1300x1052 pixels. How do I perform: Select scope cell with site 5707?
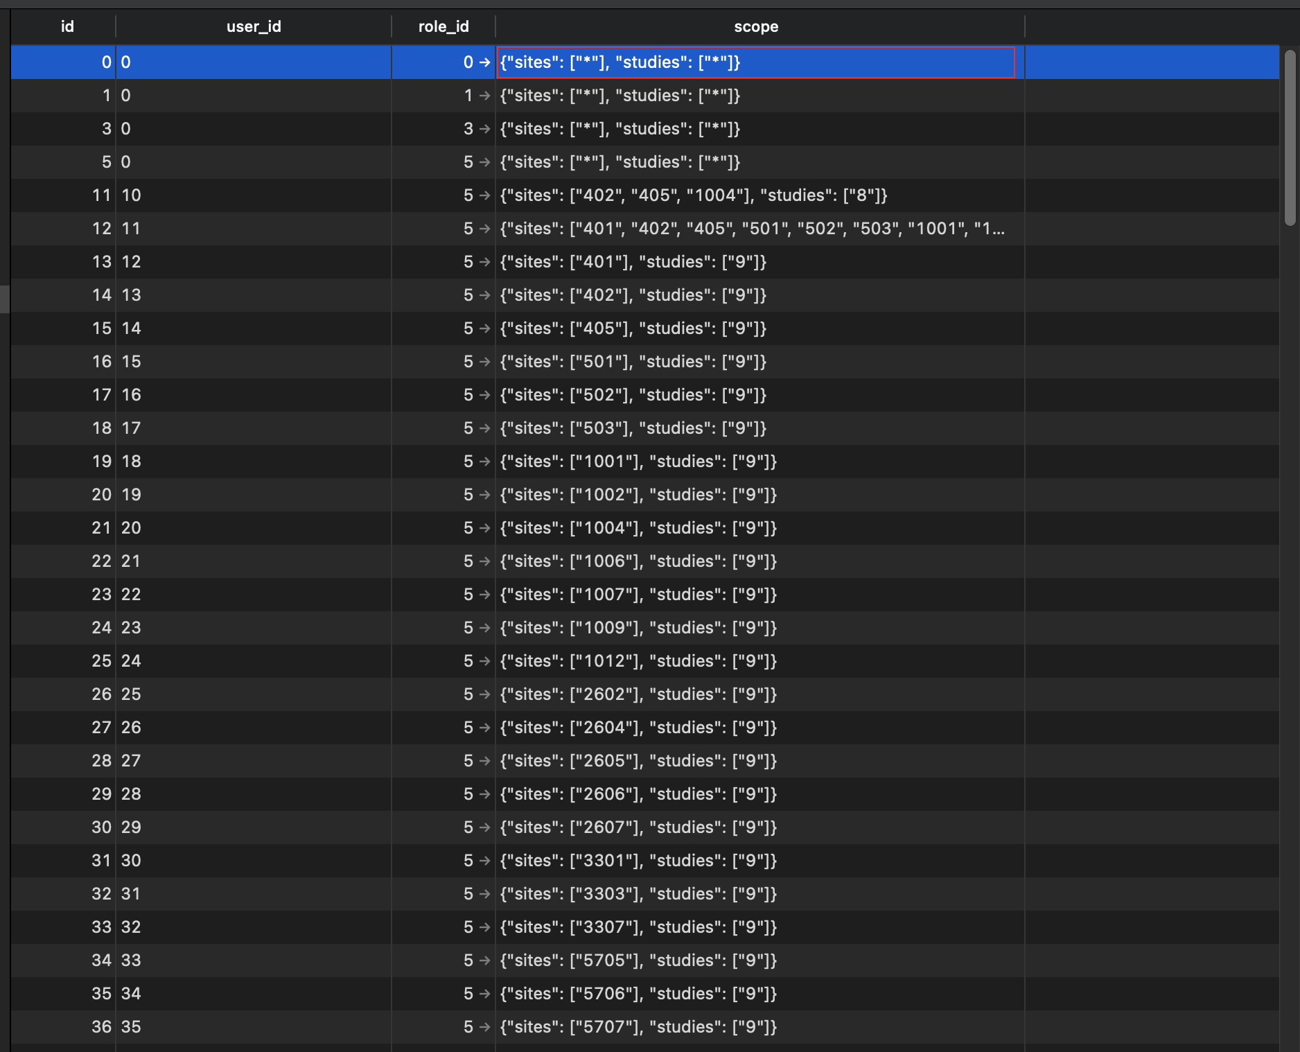coord(760,1027)
